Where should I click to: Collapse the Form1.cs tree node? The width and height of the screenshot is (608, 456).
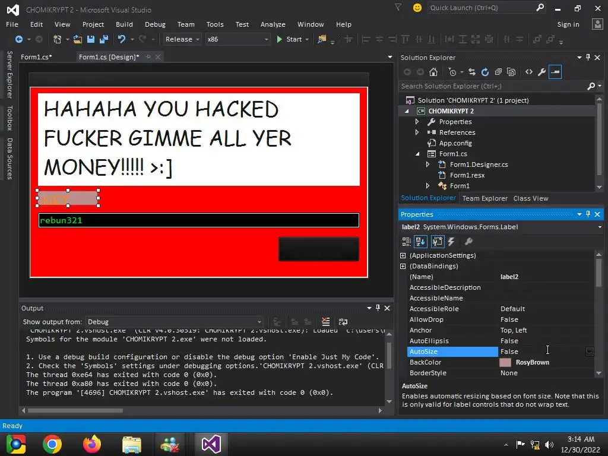[x=417, y=154]
